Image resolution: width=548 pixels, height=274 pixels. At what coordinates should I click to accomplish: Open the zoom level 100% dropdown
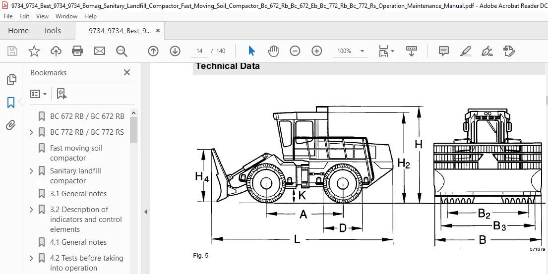pos(350,51)
